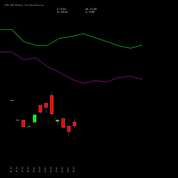Select the high value 'H: 11.30'

[x=91, y=9]
